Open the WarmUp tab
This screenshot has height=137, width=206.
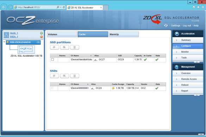[124, 34]
